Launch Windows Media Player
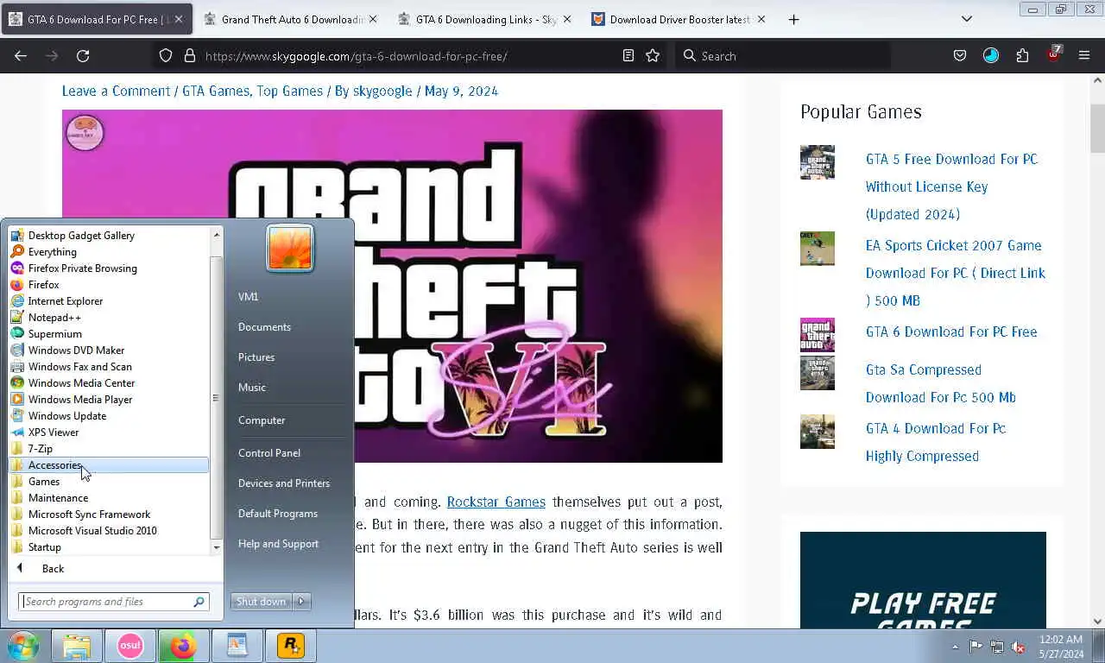The height and width of the screenshot is (663, 1105). pyautogui.click(x=109, y=400)
